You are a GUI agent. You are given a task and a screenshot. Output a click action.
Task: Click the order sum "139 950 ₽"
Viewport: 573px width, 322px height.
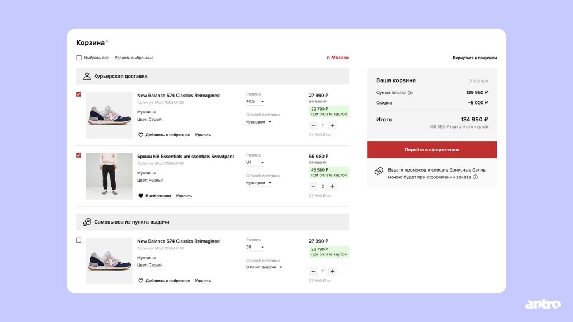(477, 92)
